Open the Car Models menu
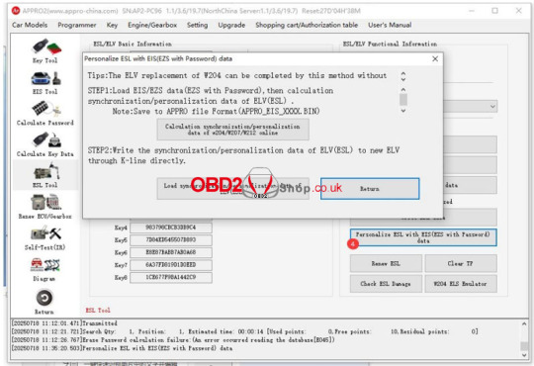The height and width of the screenshot is (366, 534). pos(30,25)
